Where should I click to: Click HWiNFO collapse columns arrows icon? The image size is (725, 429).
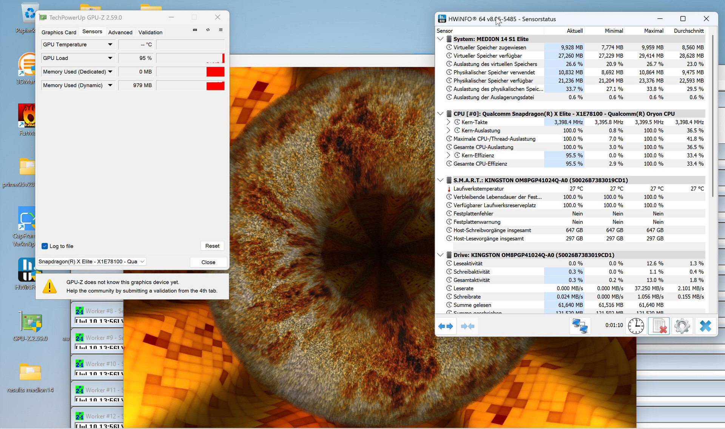click(467, 326)
